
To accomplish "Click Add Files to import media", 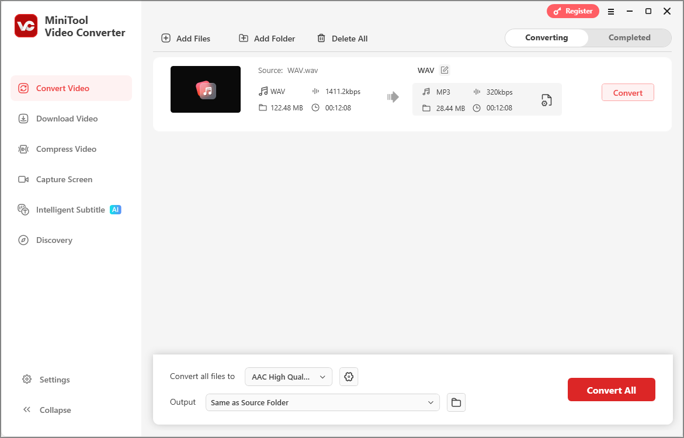I will point(186,38).
